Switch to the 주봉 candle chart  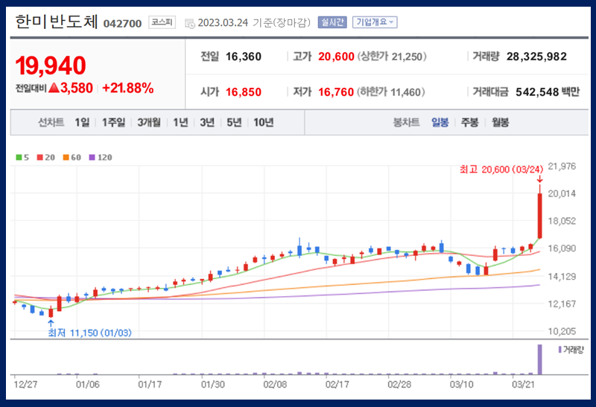tap(469, 122)
